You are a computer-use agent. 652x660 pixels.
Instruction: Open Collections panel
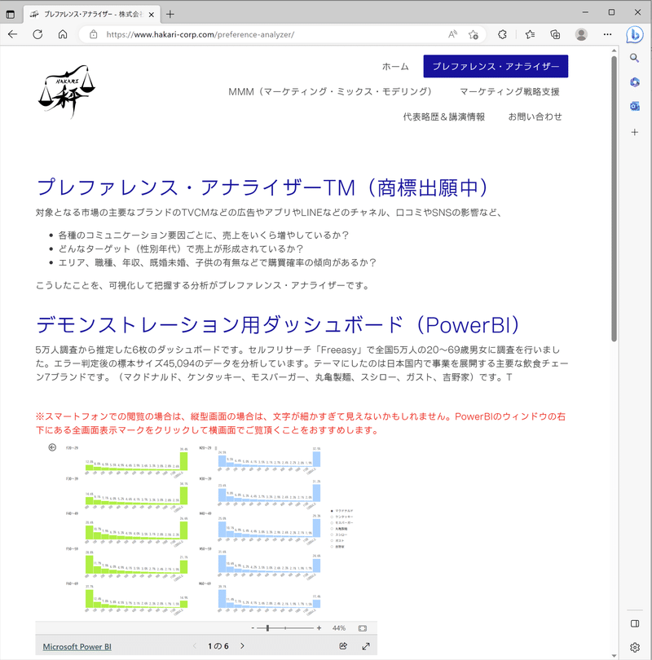[x=555, y=34]
